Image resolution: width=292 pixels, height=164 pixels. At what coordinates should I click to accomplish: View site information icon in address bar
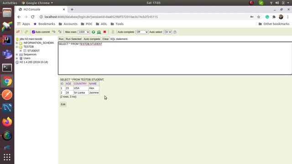point(41,17)
